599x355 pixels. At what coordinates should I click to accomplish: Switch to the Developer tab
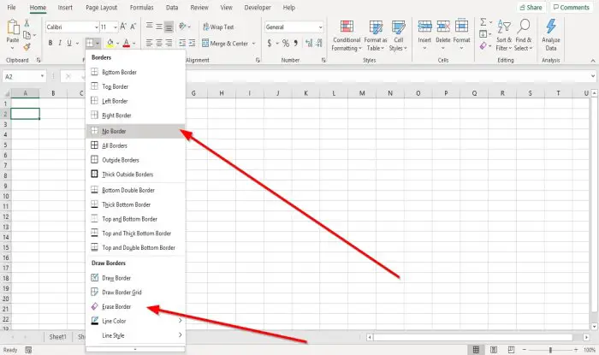(x=258, y=7)
